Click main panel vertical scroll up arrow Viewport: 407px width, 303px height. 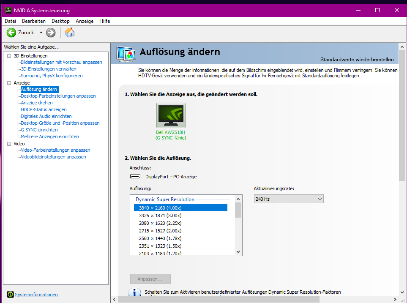(402, 47)
